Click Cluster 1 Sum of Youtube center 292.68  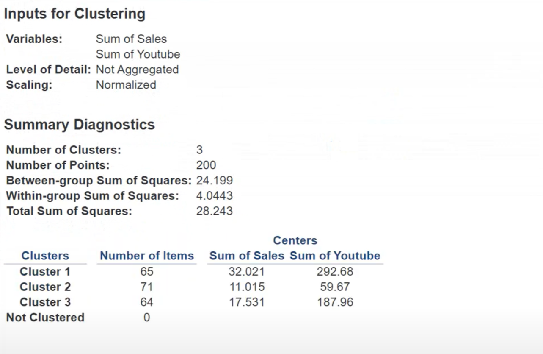click(x=335, y=271)
